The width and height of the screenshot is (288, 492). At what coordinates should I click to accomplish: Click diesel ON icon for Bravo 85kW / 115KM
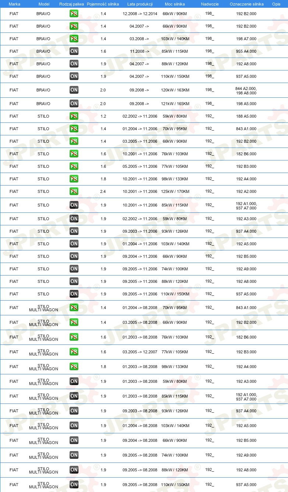tap(74, 51)
